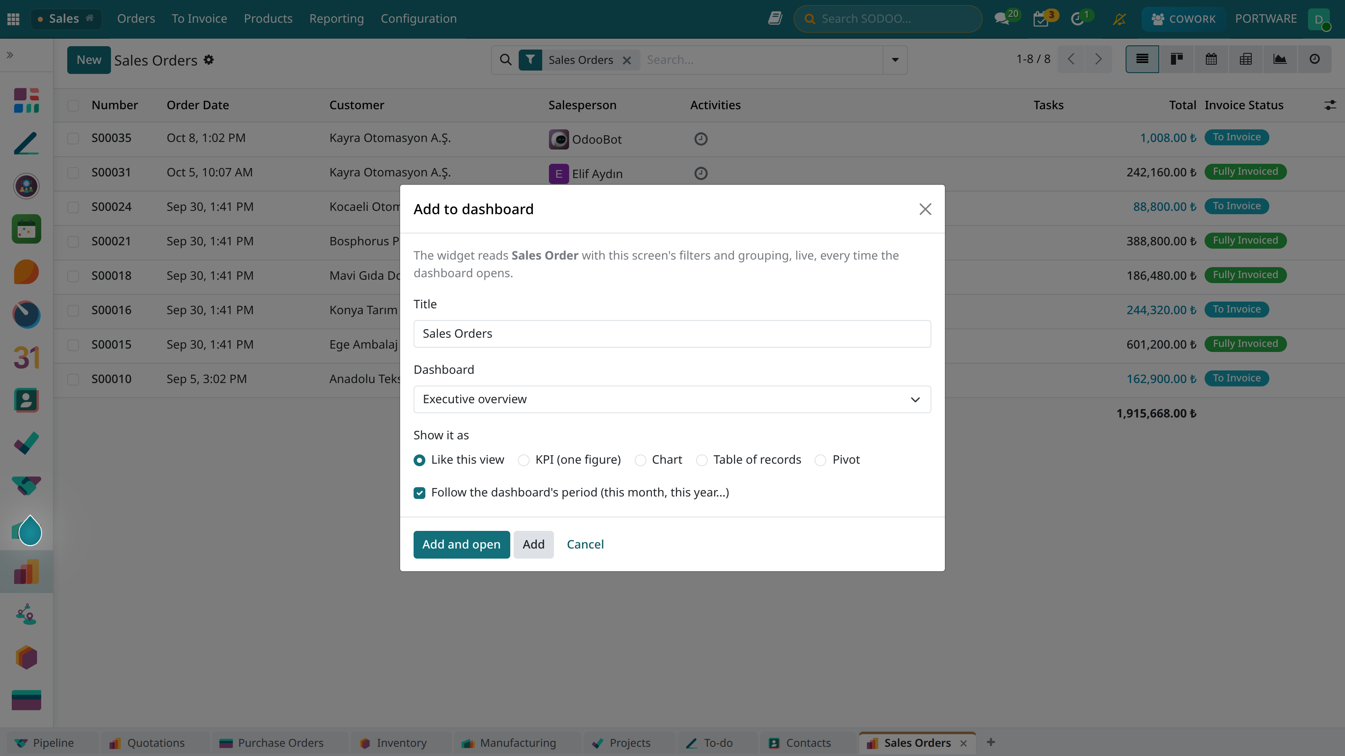Open the Dashboard 'Executive overview' dropdown
1345x756 pixels.
(672, 399)
